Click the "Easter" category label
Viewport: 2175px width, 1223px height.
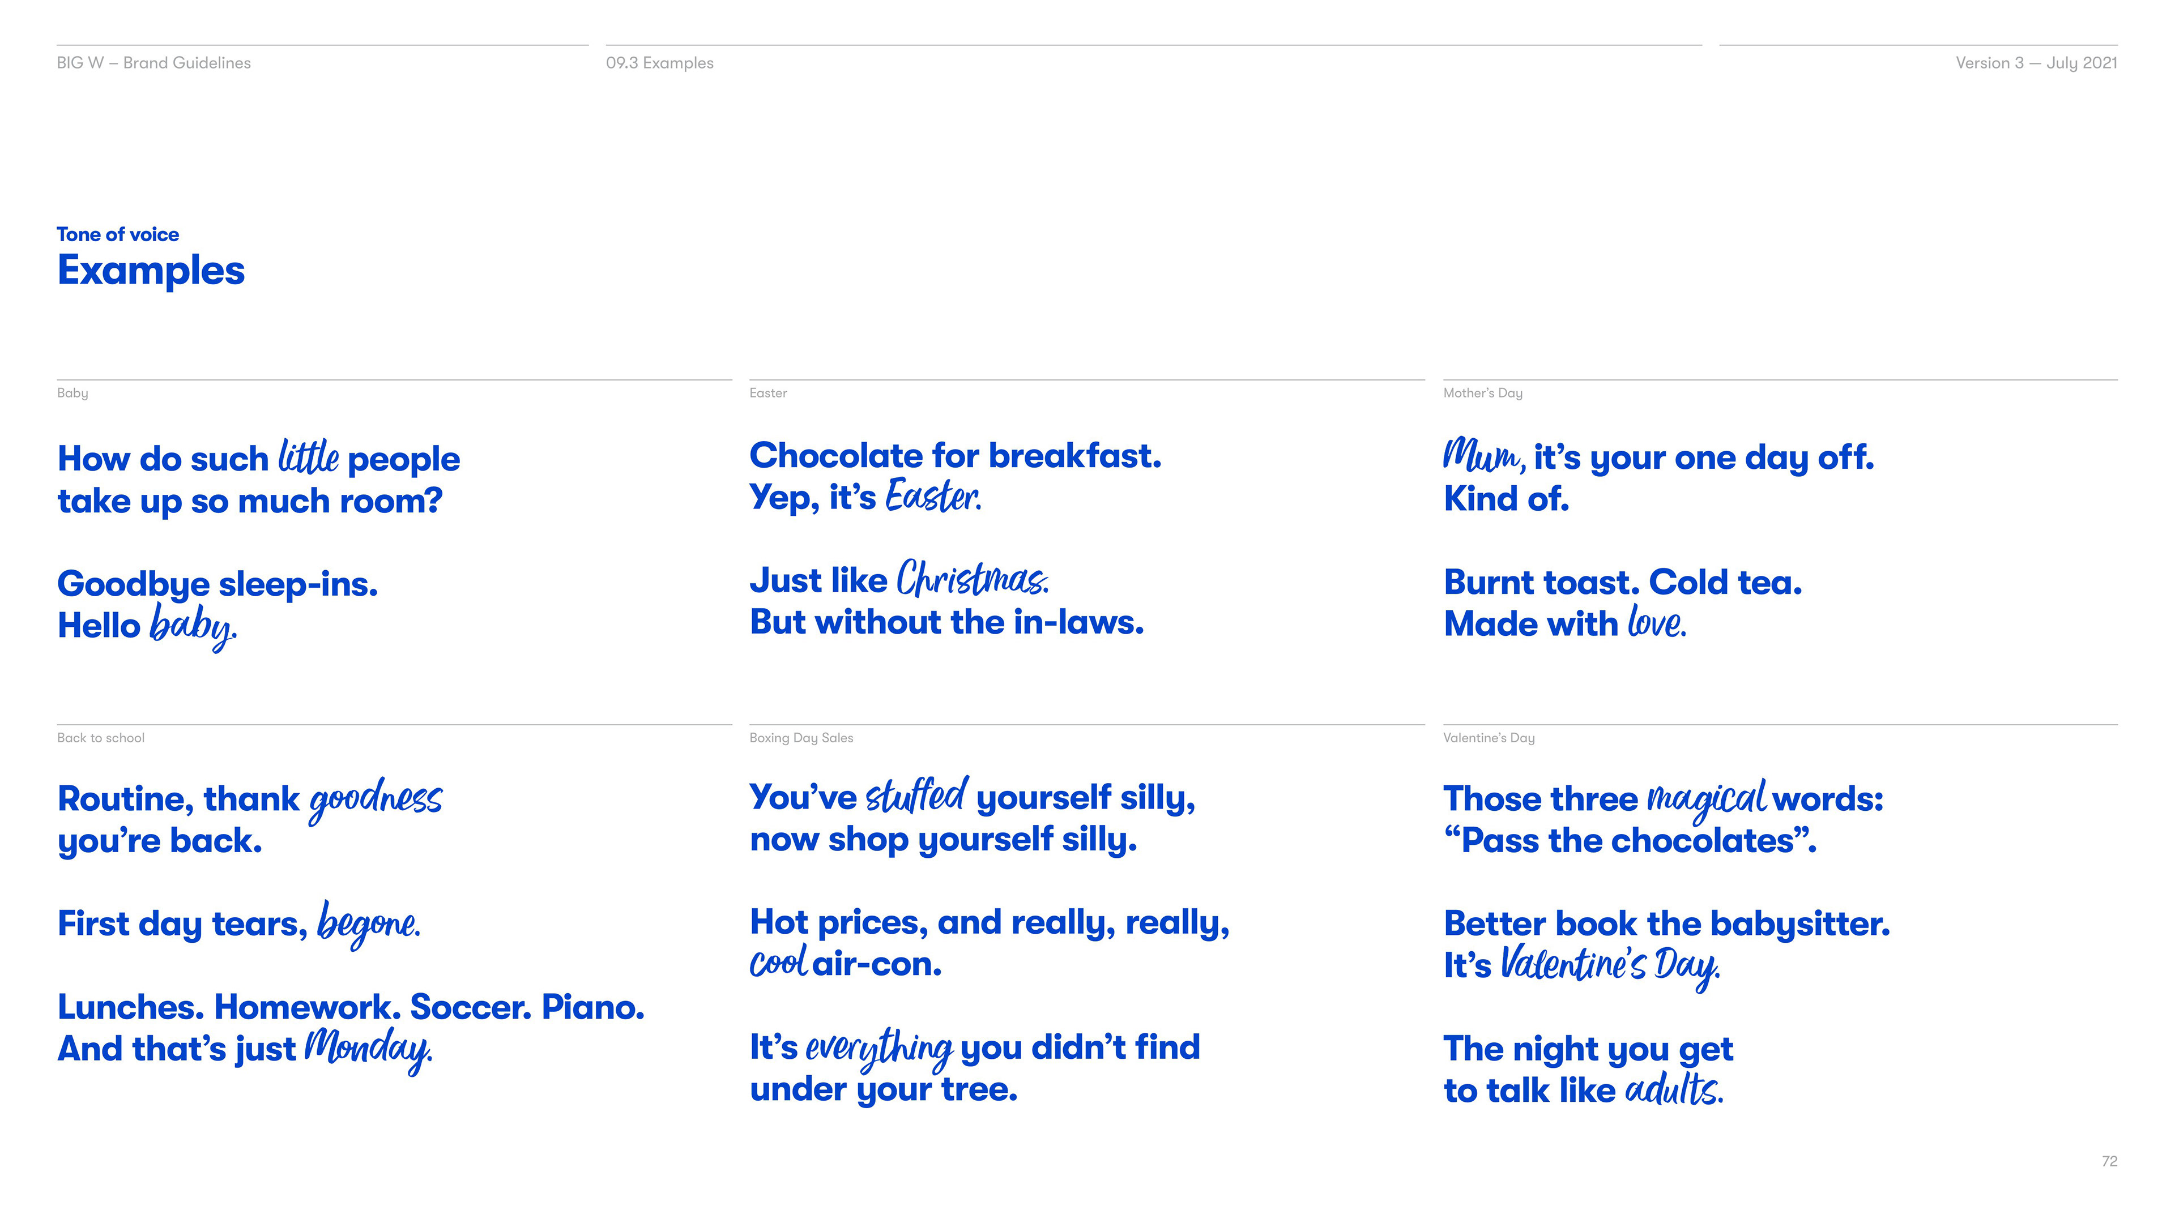point(767,394)
